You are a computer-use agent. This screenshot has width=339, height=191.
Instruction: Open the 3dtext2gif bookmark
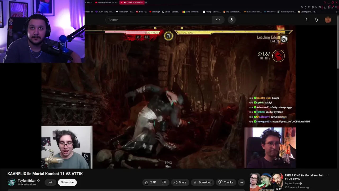pyautogui.click(x=155, y=12)
